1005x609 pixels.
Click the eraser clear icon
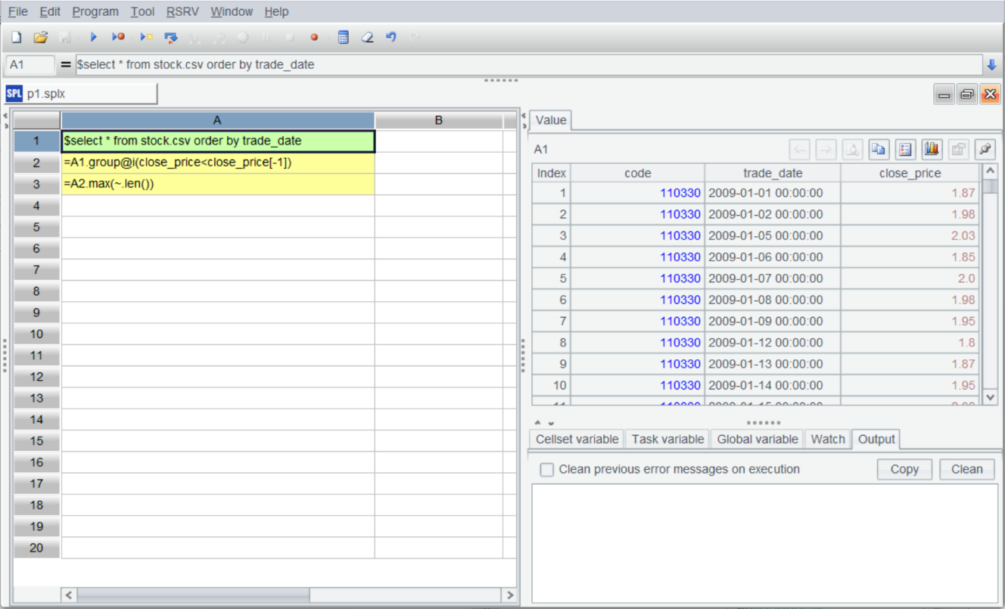tap(367, 37)
